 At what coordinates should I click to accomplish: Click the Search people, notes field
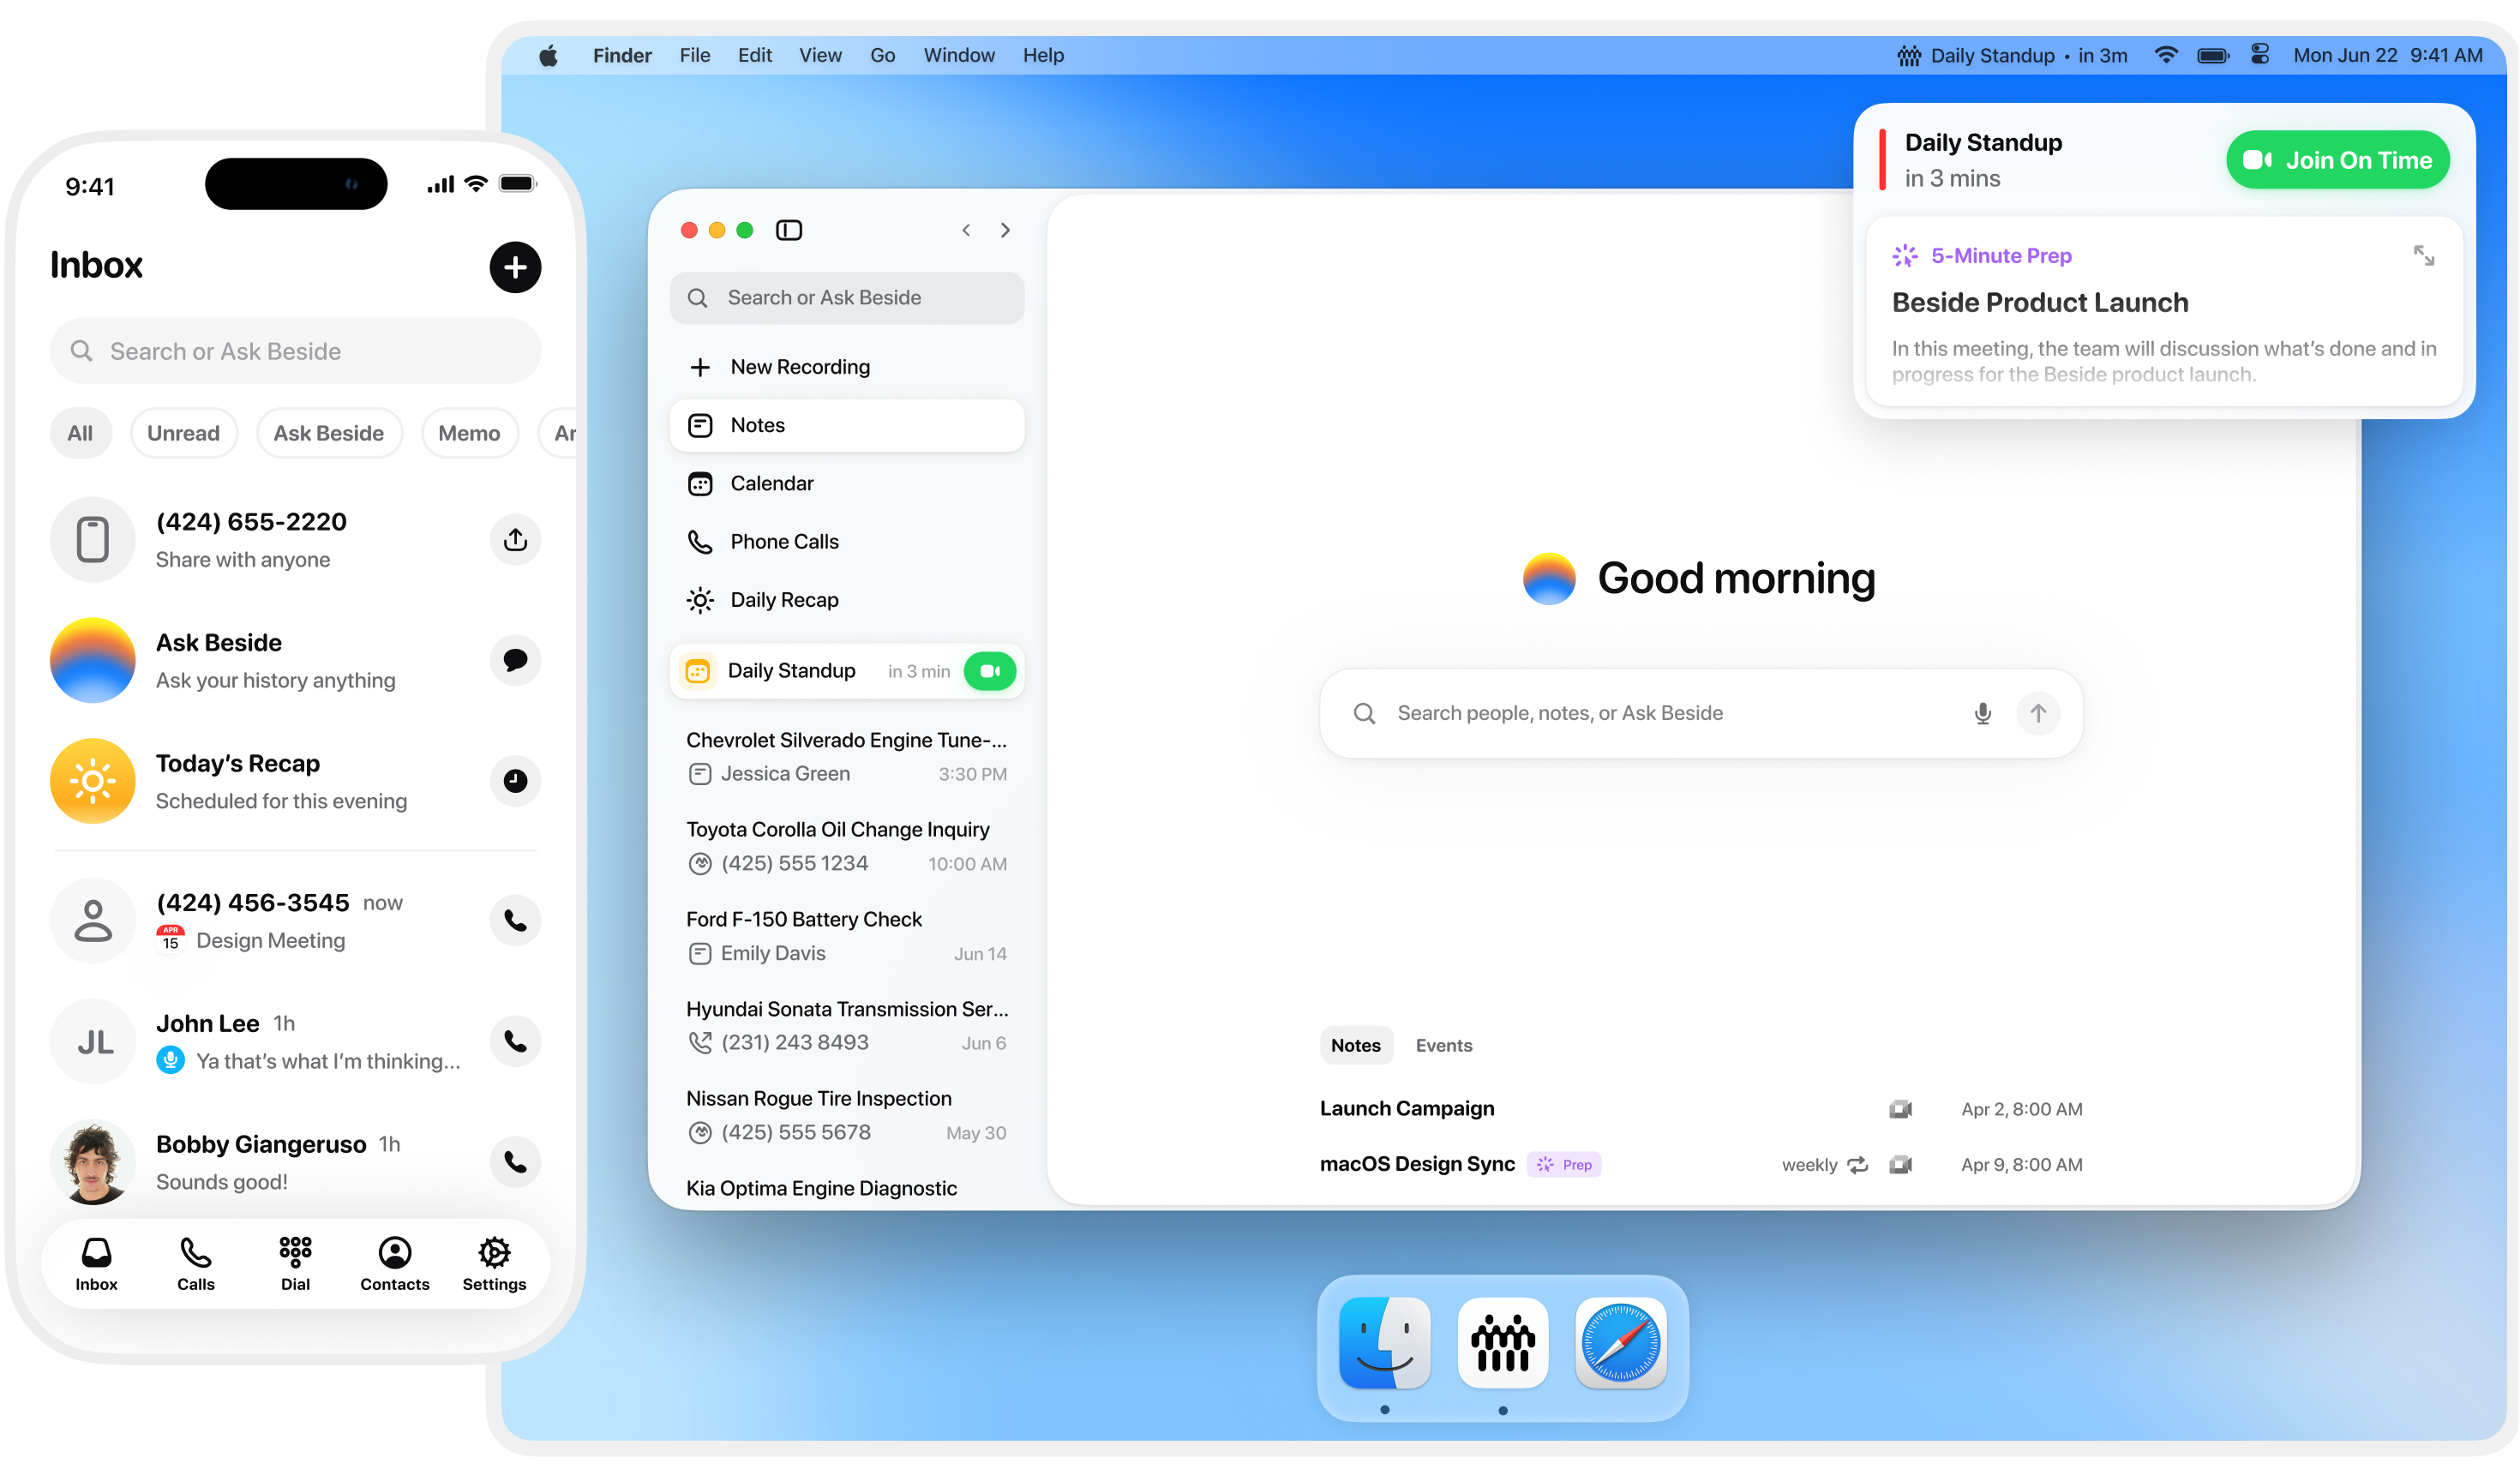[1660, 713]
